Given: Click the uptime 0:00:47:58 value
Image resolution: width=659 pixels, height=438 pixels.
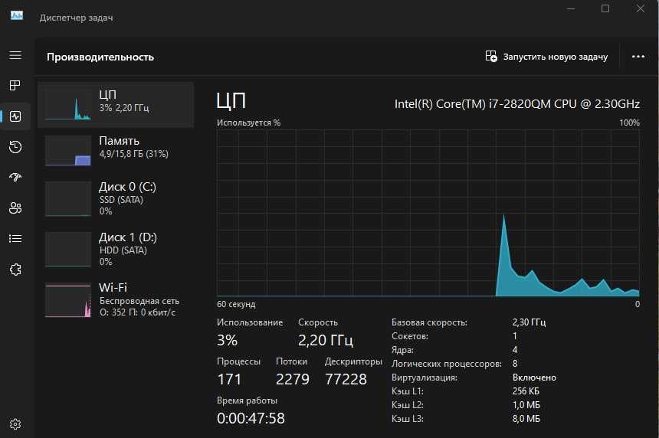Looking at the screenshot, I should pos(251,418).
